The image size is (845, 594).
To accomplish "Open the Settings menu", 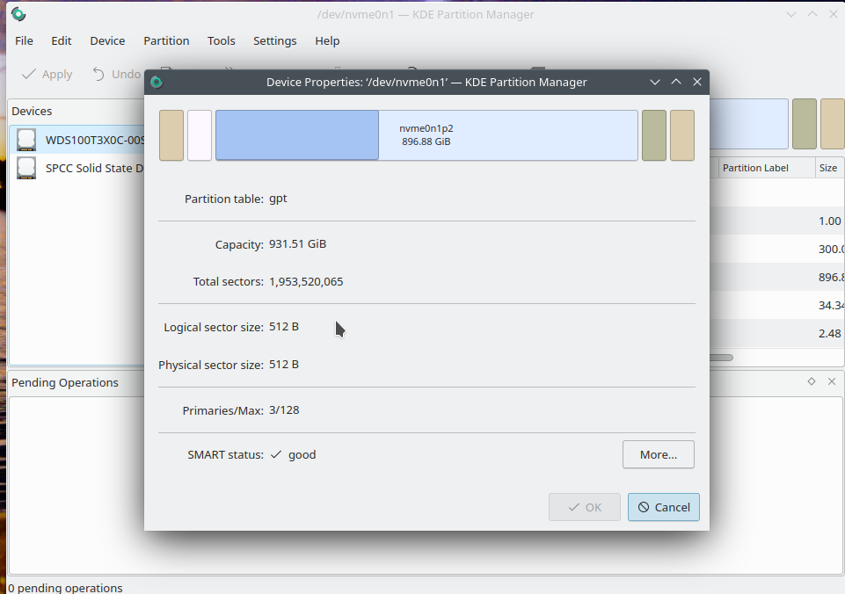I will tap(274, 40).
